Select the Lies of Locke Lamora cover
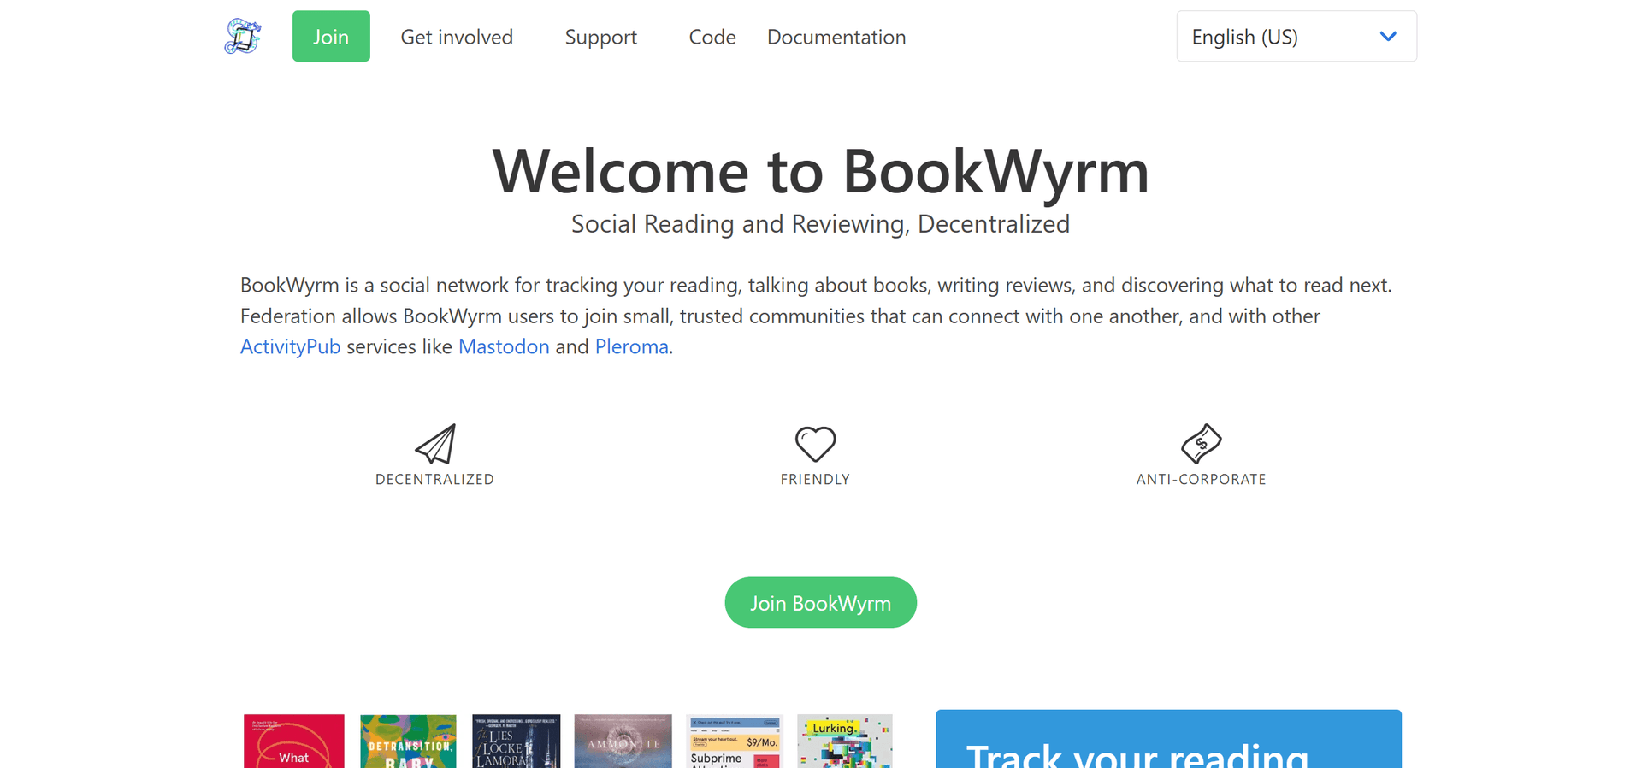This screenshot has width=1642, height=768. (517, 741)
